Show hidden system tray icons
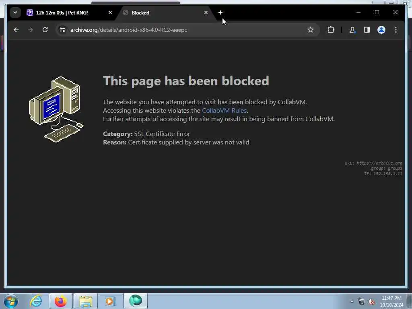 [x=352, y=302]
